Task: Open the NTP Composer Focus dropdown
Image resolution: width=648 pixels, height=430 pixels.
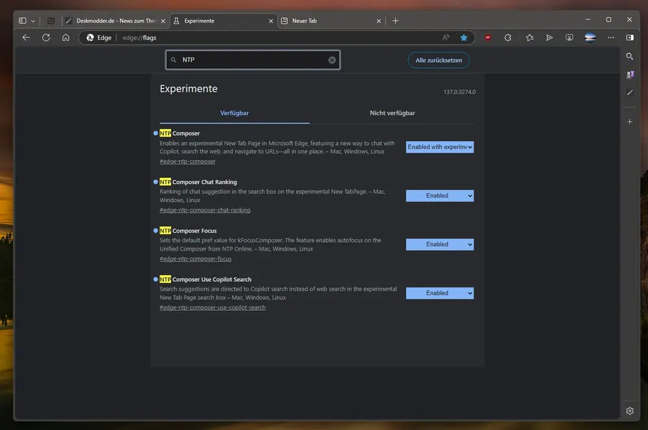Action: pyautogui.click(x=440, y=245)
